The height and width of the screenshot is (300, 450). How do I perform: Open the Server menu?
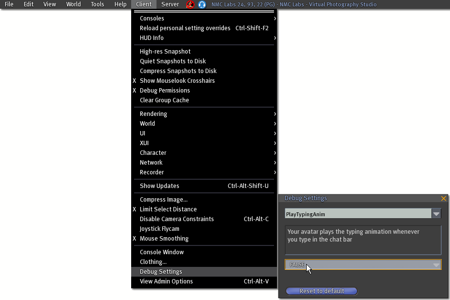click(170, 4)
